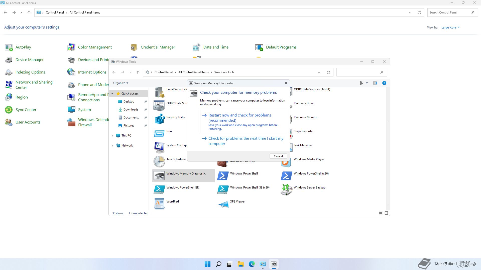
Task: Select Pictures in navigation pane
Action: coord(129,125)
